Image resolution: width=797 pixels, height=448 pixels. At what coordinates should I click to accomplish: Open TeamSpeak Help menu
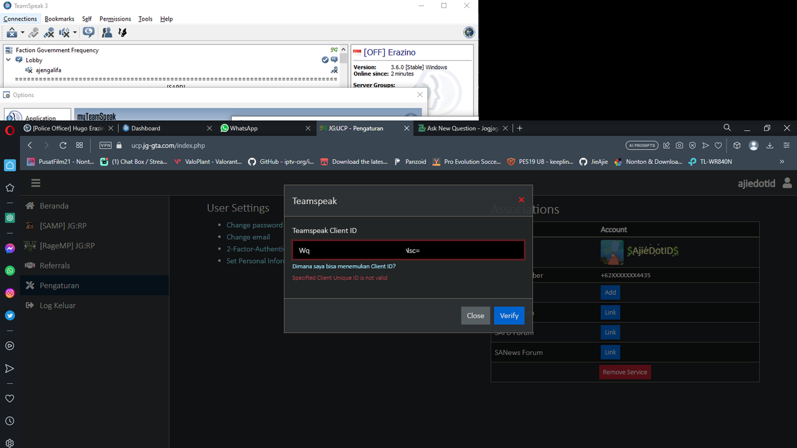(166, 19)
